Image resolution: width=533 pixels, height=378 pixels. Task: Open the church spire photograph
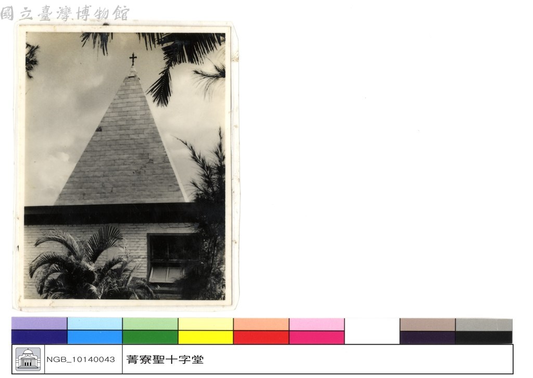[125, 166]
